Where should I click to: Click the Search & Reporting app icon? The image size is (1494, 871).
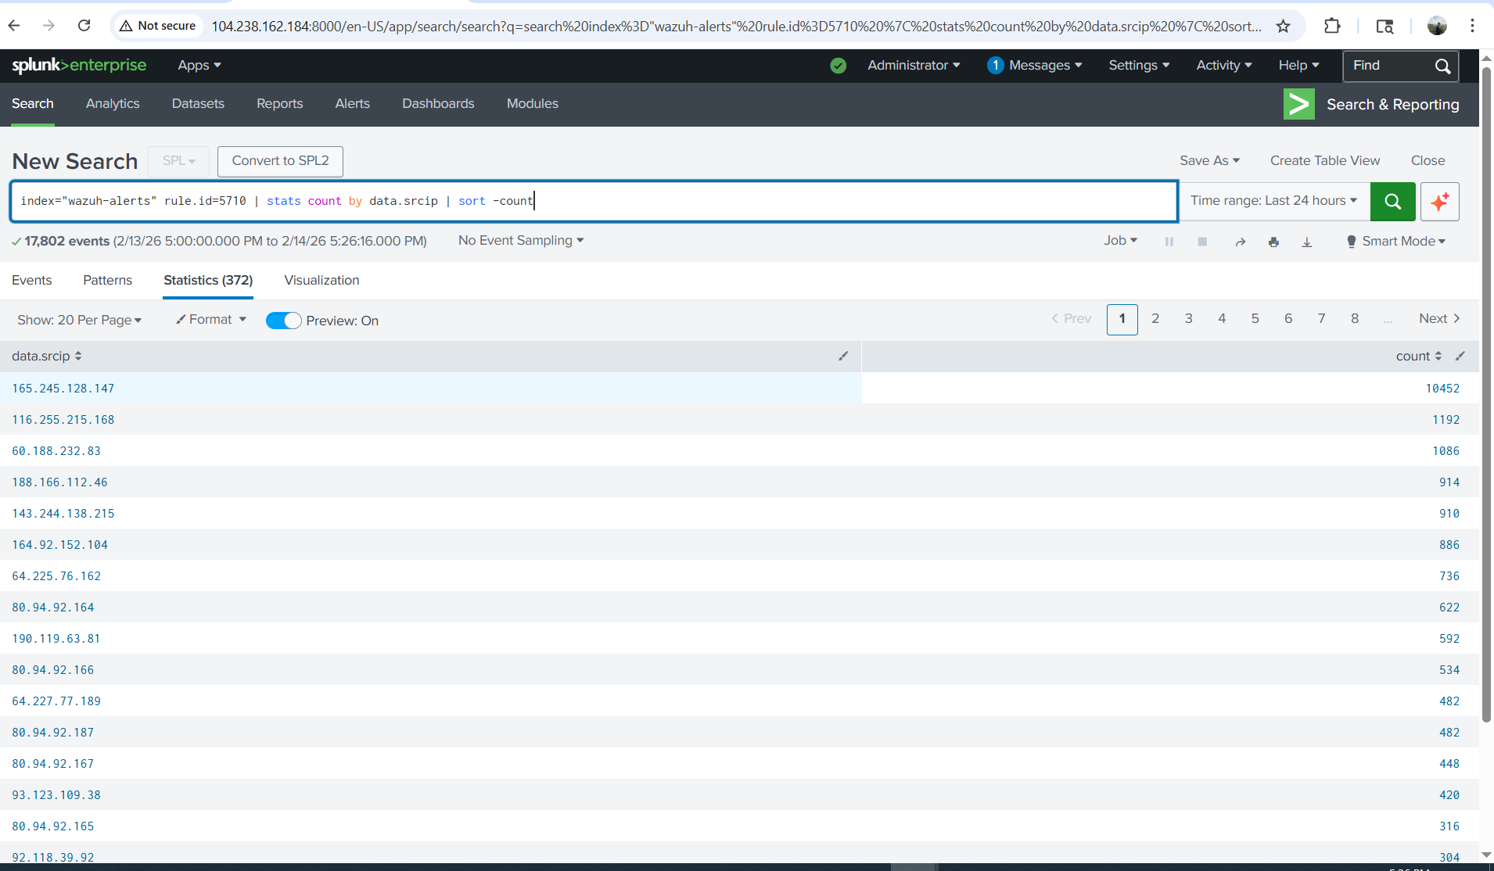[1299, 104]
